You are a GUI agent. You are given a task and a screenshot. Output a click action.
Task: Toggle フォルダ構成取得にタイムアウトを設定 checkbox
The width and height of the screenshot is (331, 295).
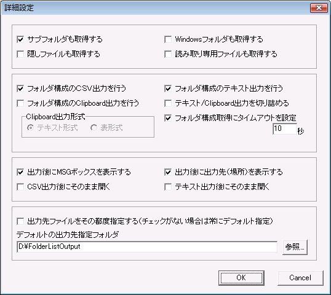tap(168, 118)
